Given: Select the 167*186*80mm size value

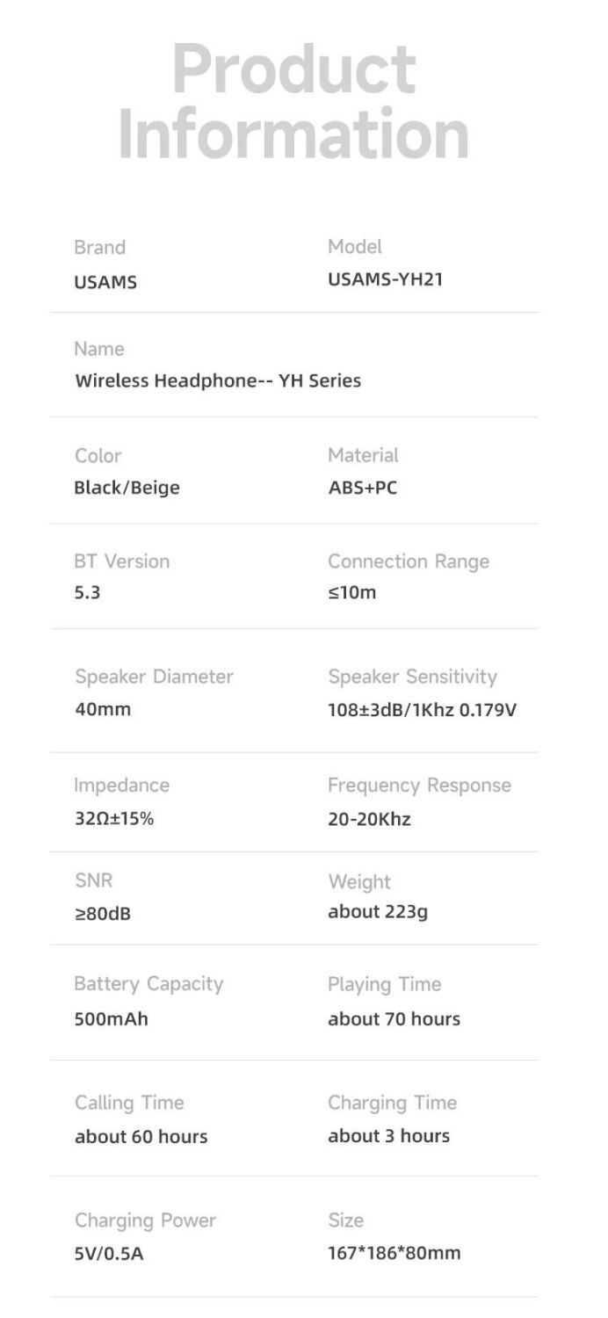Looking at the screenshot, I should tap(394, 1253).
